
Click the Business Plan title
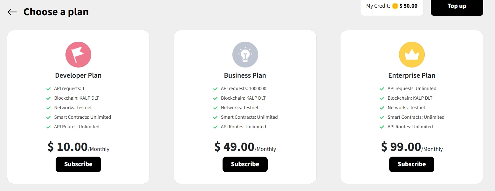245,75
